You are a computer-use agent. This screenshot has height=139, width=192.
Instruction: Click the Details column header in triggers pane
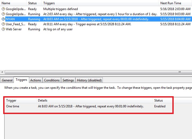95,100
